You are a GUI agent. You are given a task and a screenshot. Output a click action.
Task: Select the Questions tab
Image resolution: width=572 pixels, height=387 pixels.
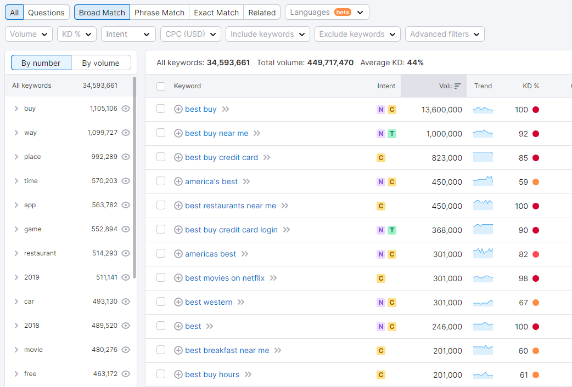46,12
